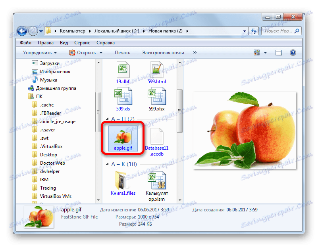The width and height of the screenshot is (318, 247).
Task: Open the Tracing folder in tree
Action: pyautogui.click(x=48, y=188)
